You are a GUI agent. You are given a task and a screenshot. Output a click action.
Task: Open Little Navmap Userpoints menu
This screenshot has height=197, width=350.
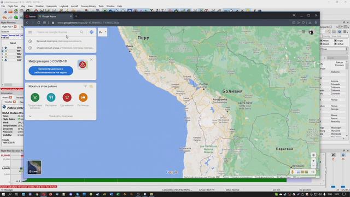click(x=51, y=6)
